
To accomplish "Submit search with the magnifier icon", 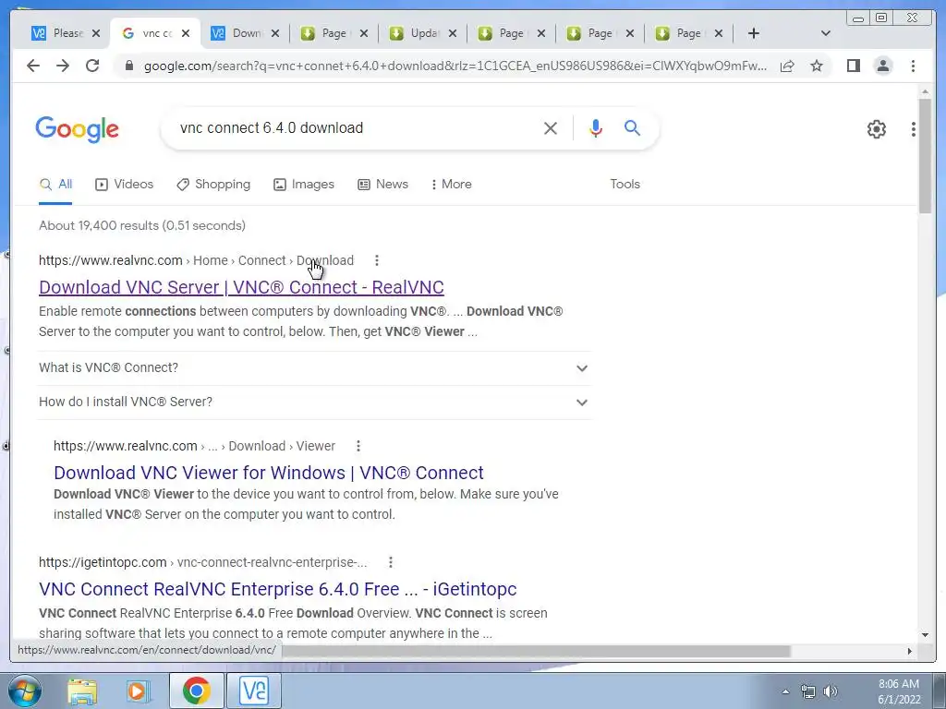I will pos(632,127).
